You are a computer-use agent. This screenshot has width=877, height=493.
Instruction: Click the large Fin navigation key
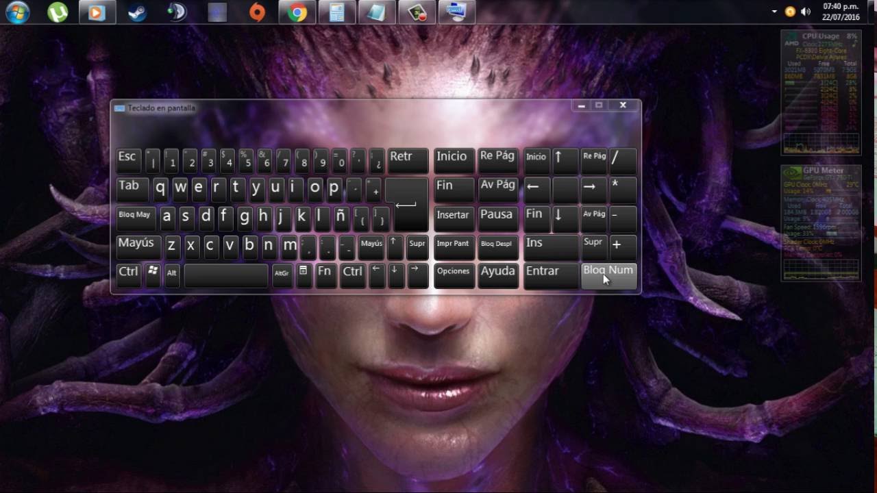(454, 190)
